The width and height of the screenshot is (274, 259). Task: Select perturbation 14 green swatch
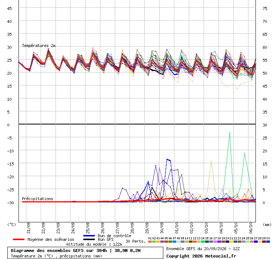tap(203, 242)
